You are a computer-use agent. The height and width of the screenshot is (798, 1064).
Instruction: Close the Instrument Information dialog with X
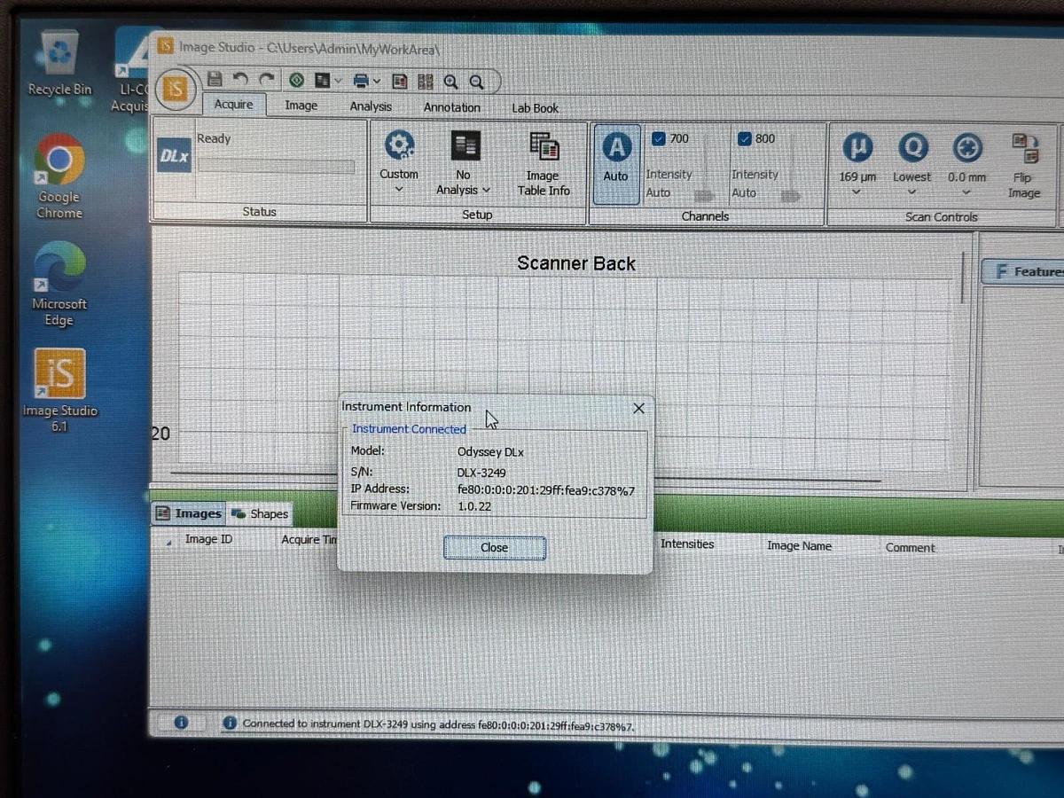pyautogui.click(x=638, y=408)
